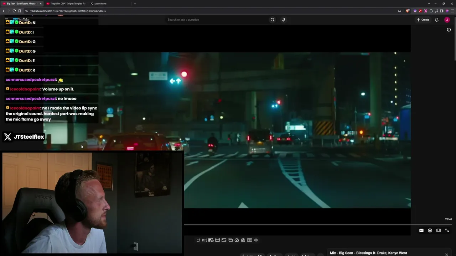
Task: Click the Mix - Big Sean - Blessings title
Action: click(368, 253)
